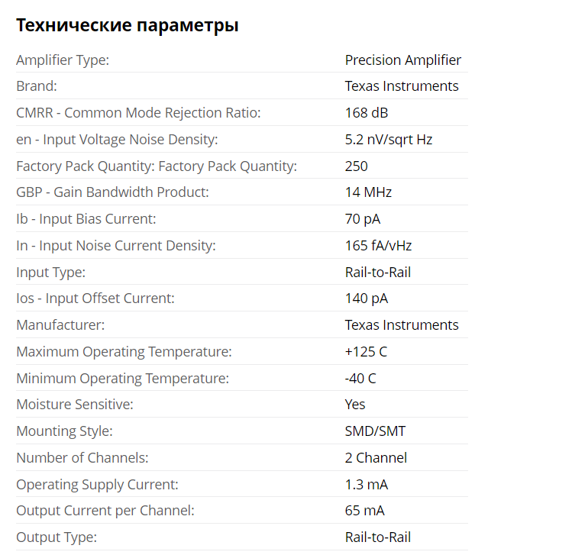Select the -40 C minimum temperature value

click(360, 378)
